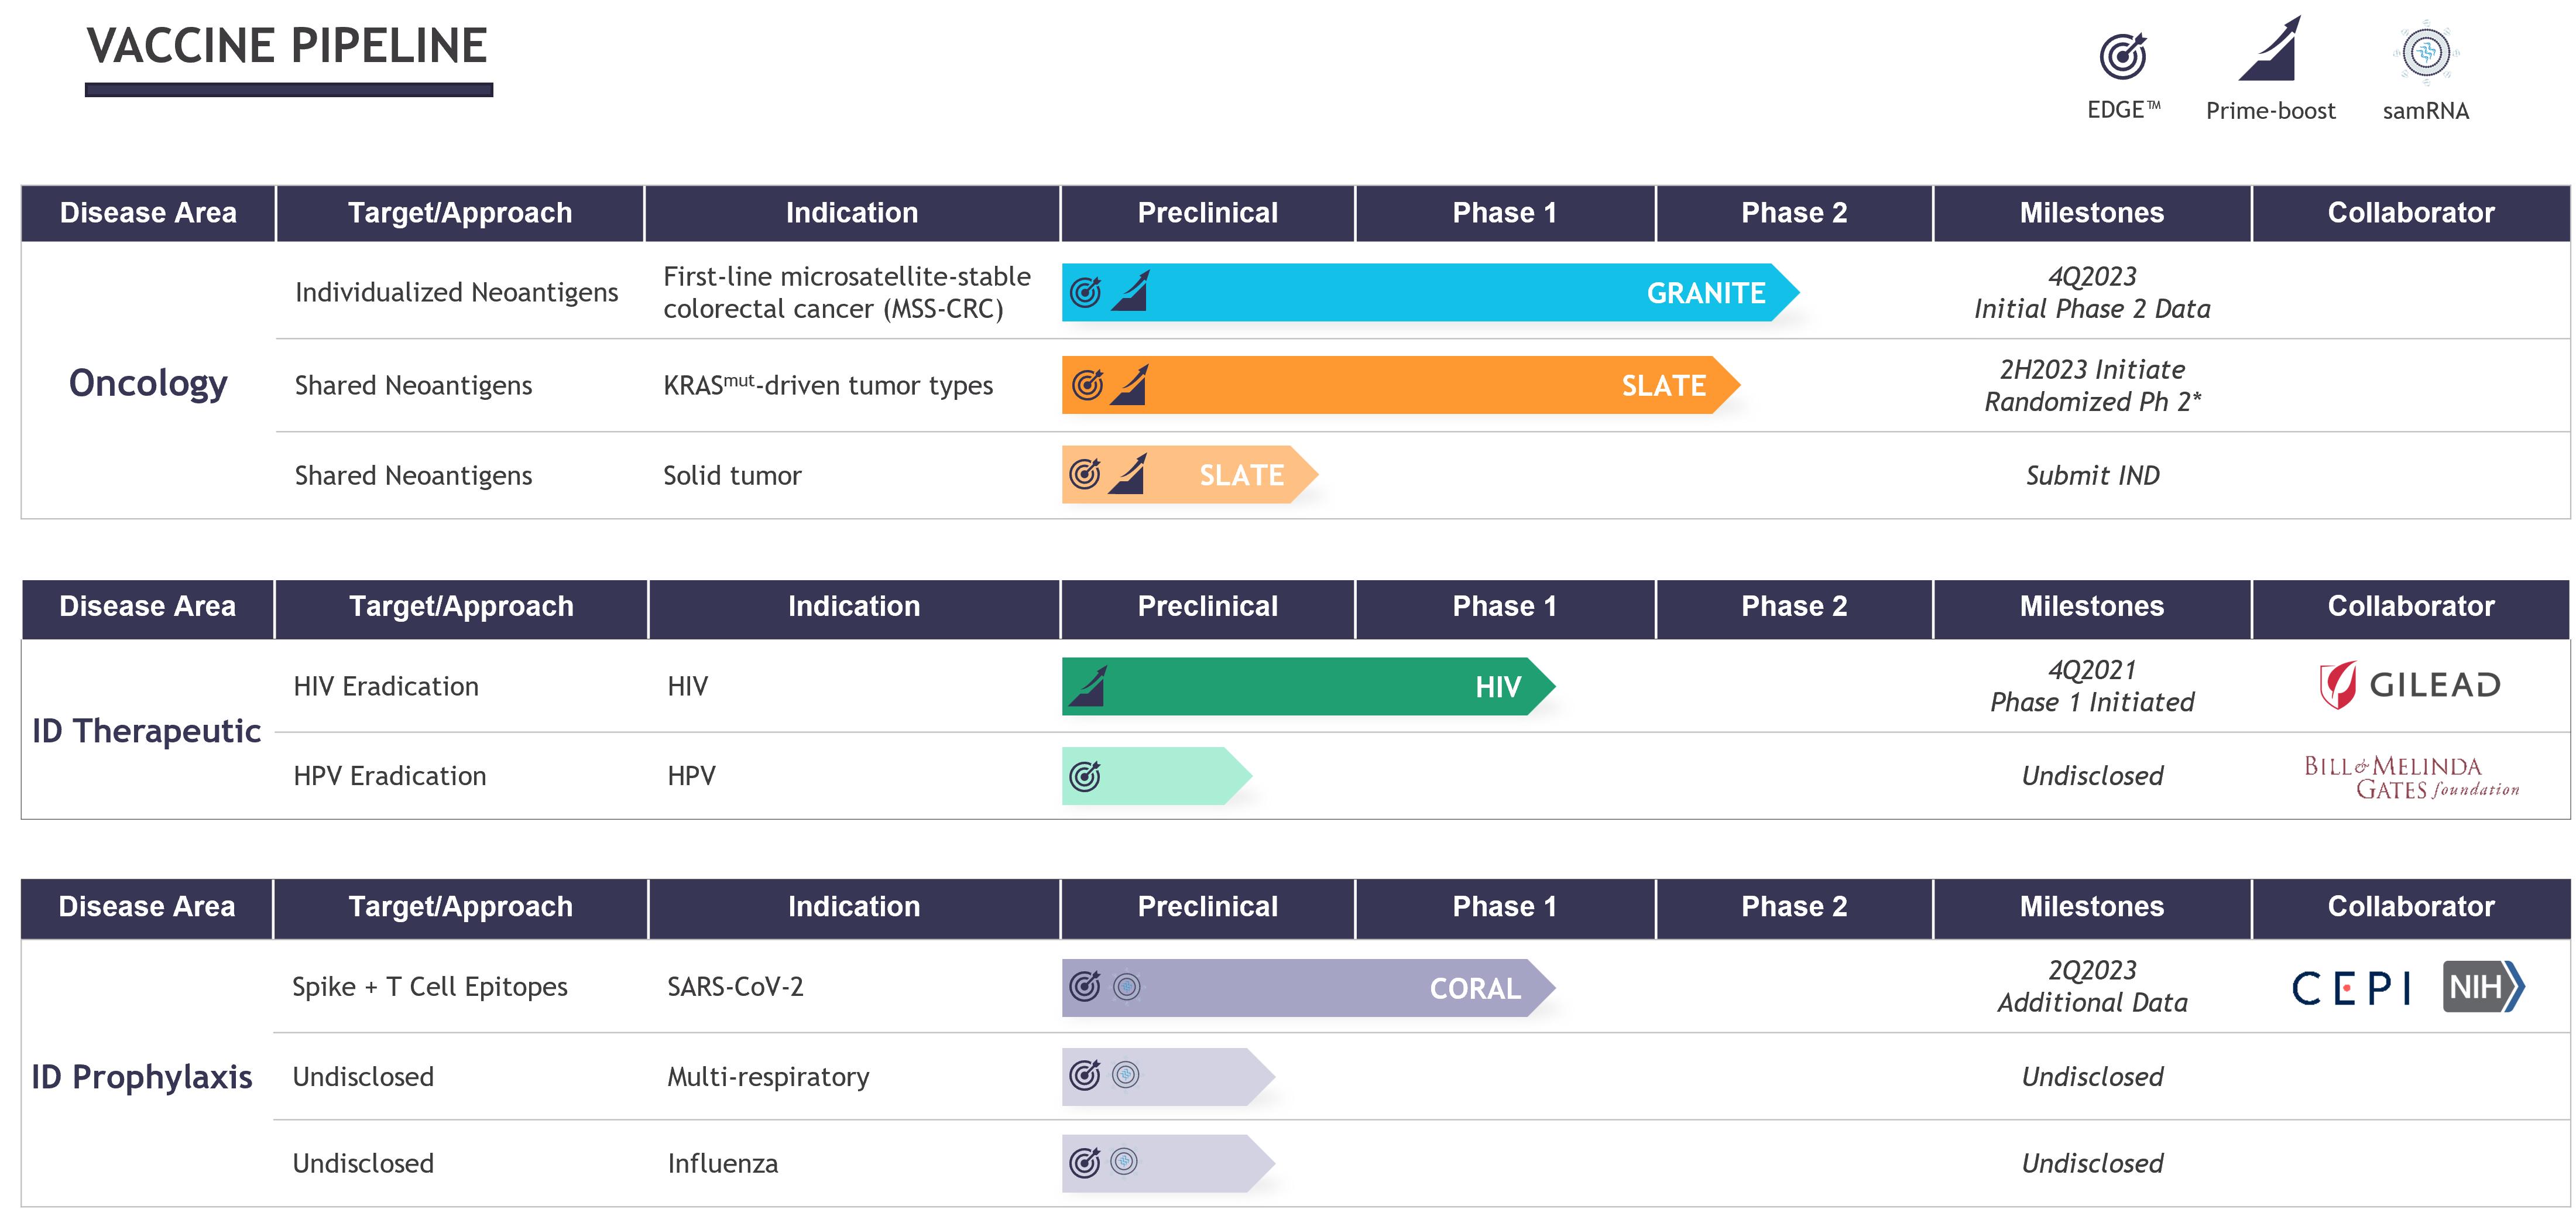Click the EDGE icon on the HPV bar
This screenshot has width=2576, height=1209.
click(1085, 776)
